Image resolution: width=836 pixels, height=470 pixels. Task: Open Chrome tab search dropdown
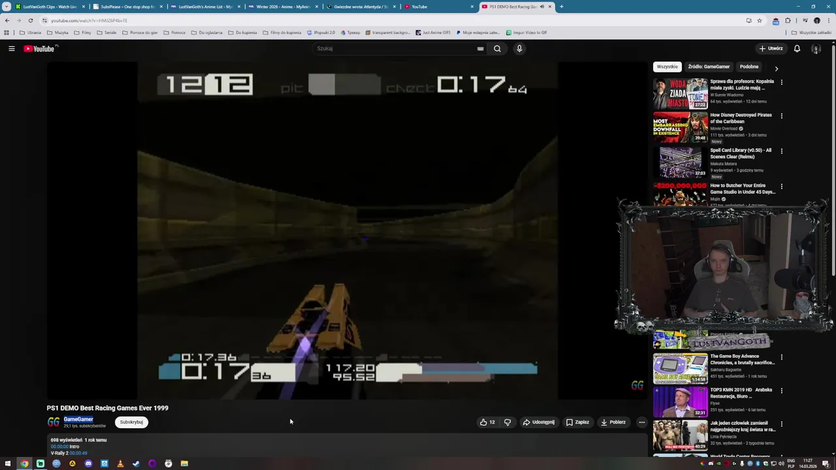coord(7,7)
